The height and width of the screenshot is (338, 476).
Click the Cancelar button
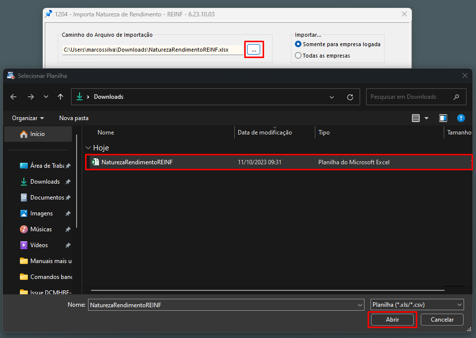coord(442,320)
